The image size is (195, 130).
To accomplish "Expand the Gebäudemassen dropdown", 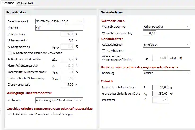I will click(x=166, y=45).
